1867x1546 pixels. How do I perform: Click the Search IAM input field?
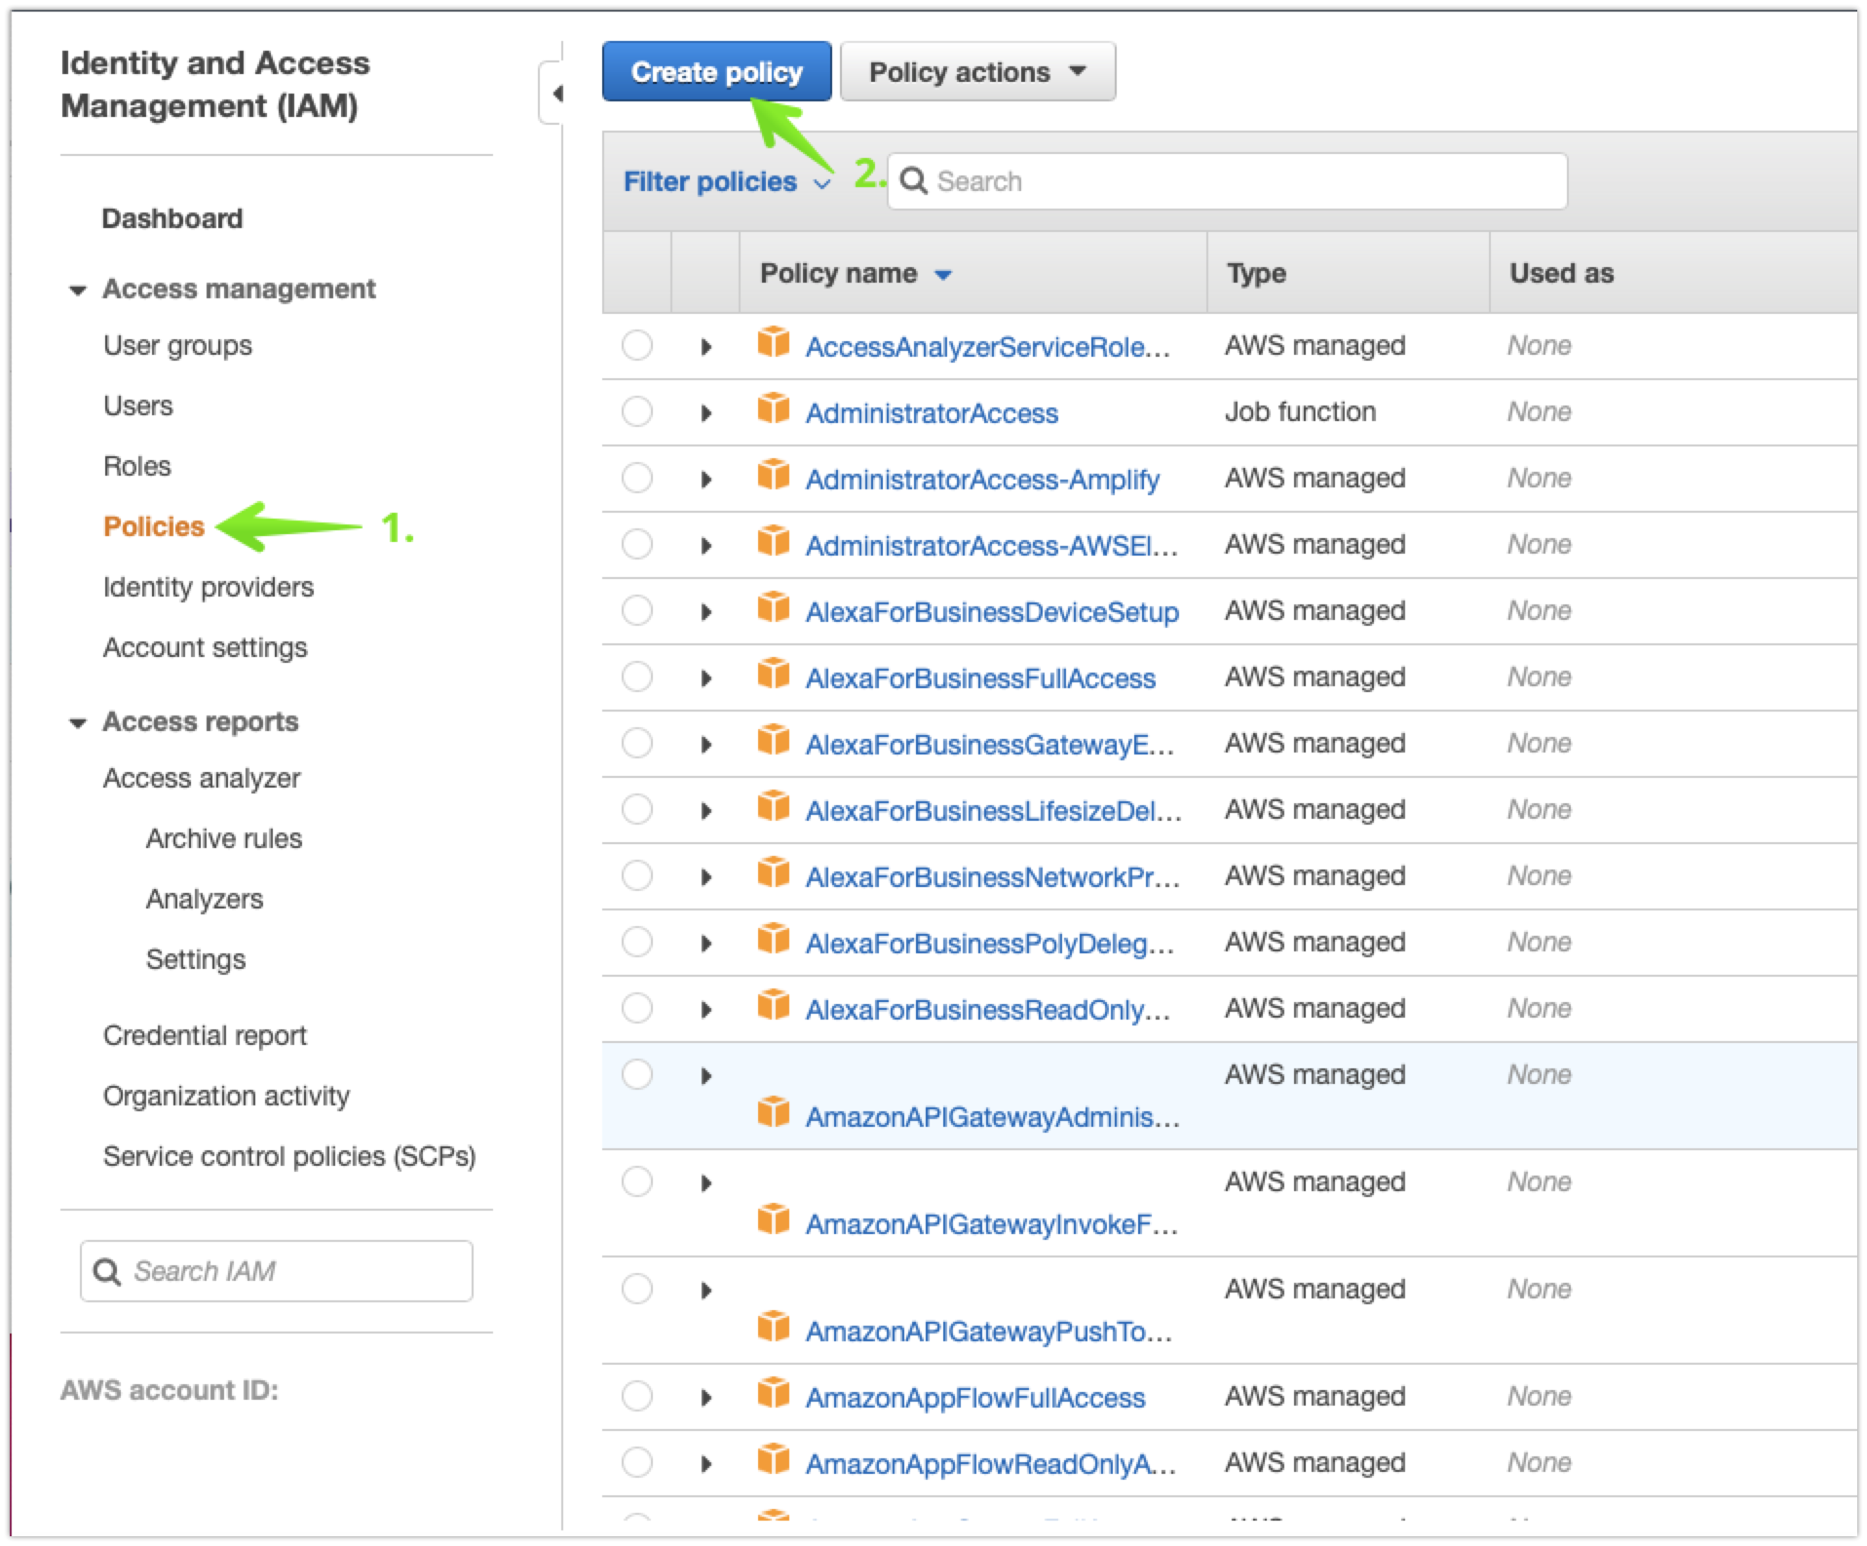(277, 1271)
